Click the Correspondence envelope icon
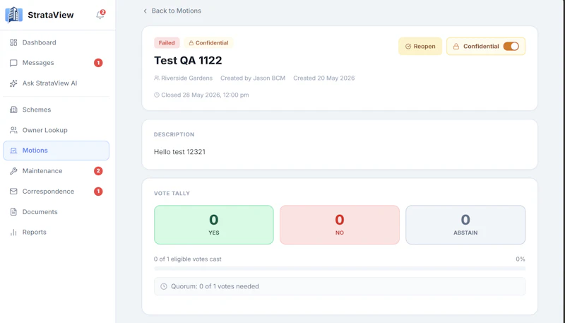The width and height of the screenshot is (565, 323). click(13, 192)
